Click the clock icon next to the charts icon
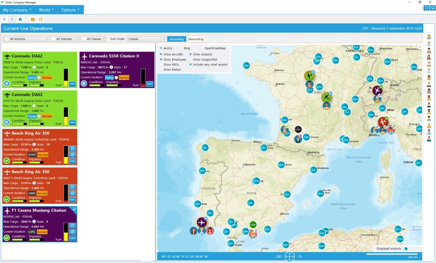The width and height of the screenshot is (436, 263). coord(41,19)
